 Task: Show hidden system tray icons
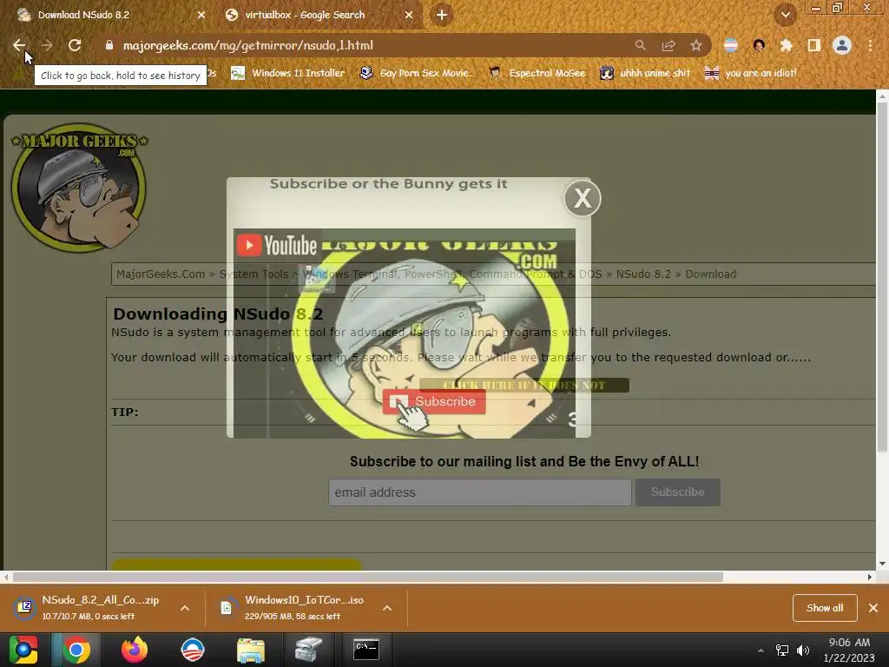[x=761, y=650]
